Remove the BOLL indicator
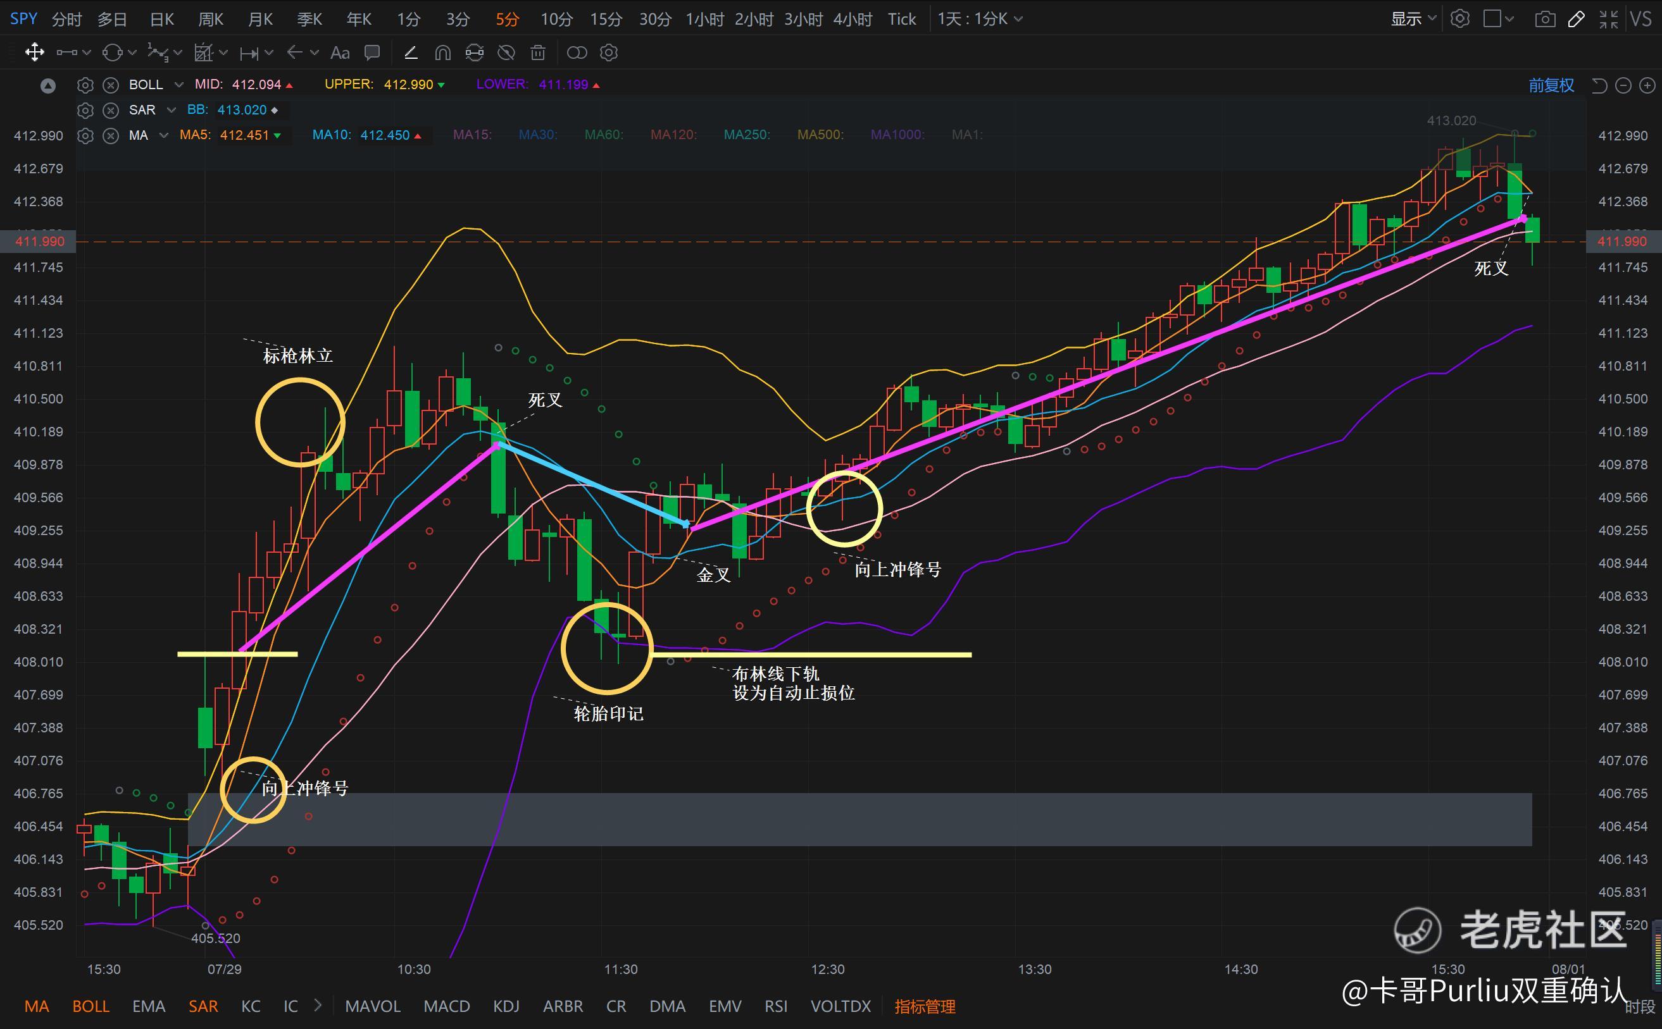 click(x=110, y=85)
